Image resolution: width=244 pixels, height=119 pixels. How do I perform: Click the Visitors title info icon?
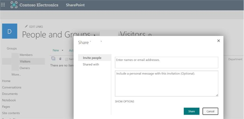click(150, 35)
